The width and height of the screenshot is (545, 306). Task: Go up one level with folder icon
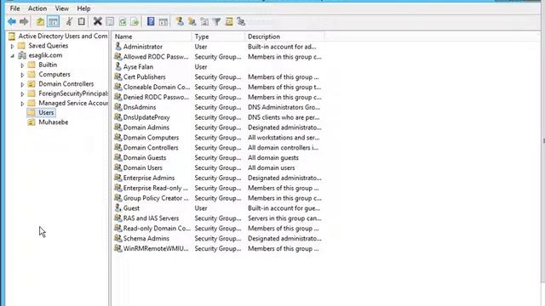click(40, 22)
